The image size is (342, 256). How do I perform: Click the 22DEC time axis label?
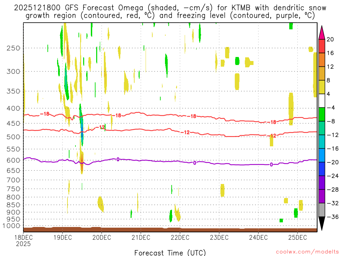[180, 237]
